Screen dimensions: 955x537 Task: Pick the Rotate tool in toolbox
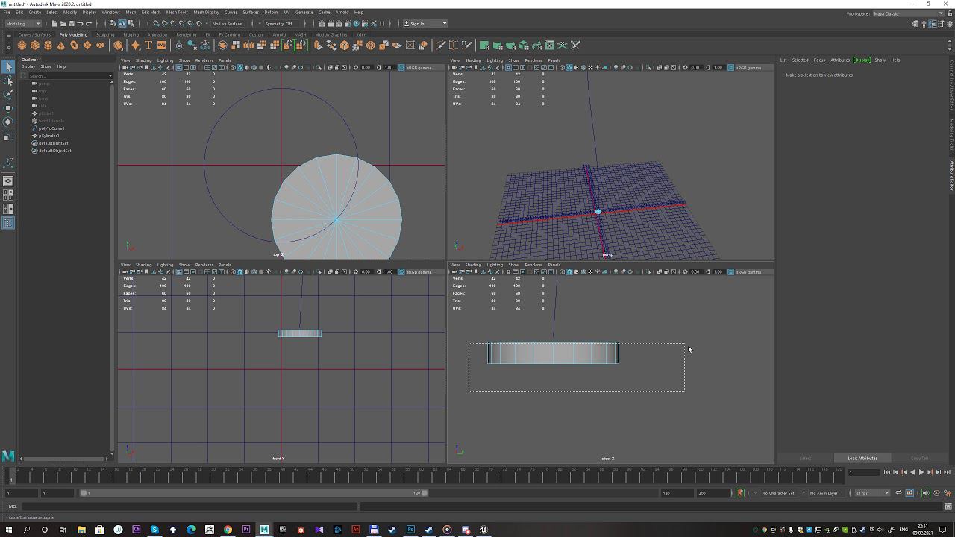[x=8, y=122]
